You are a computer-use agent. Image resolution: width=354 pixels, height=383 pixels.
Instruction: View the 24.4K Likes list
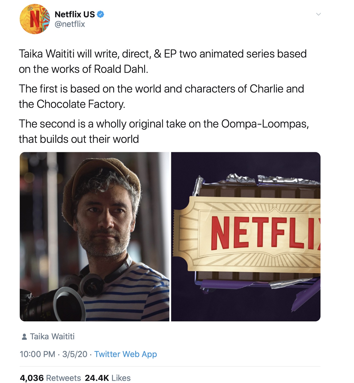tap(108, 378)
